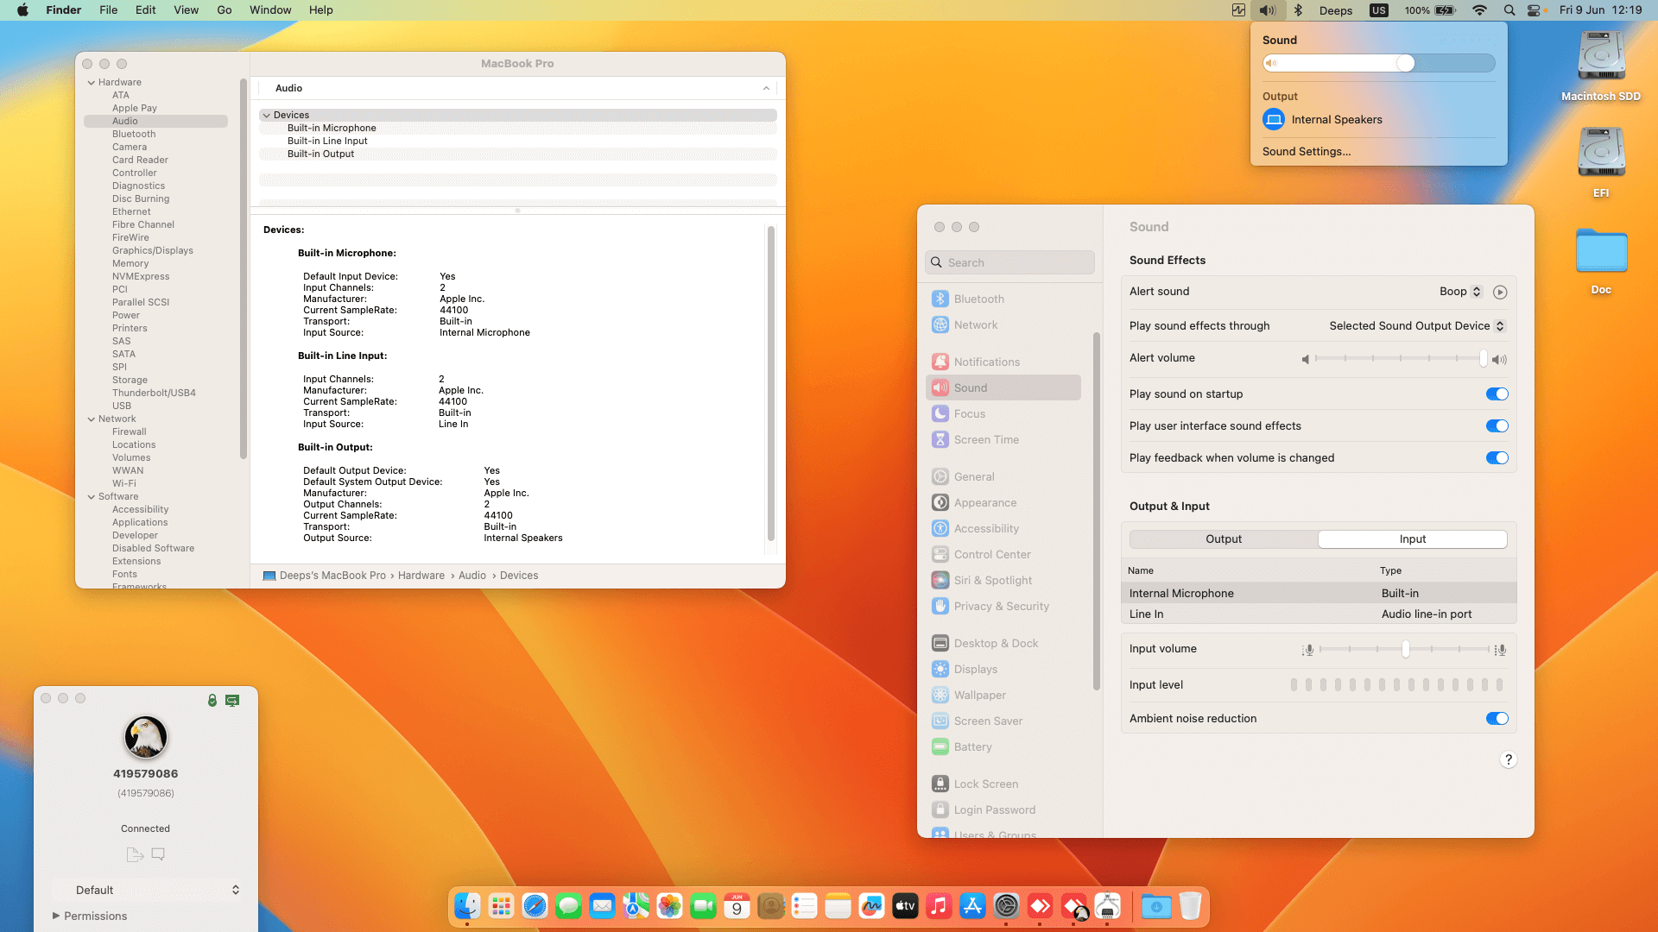This screenshot has width=1658, height=932.
Task: Click the help question mark button
Action: (x=1508, y=759)
